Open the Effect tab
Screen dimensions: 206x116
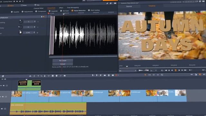61,8
